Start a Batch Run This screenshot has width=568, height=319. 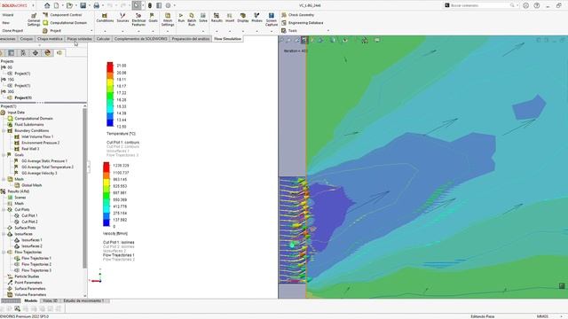click(192, 19)
